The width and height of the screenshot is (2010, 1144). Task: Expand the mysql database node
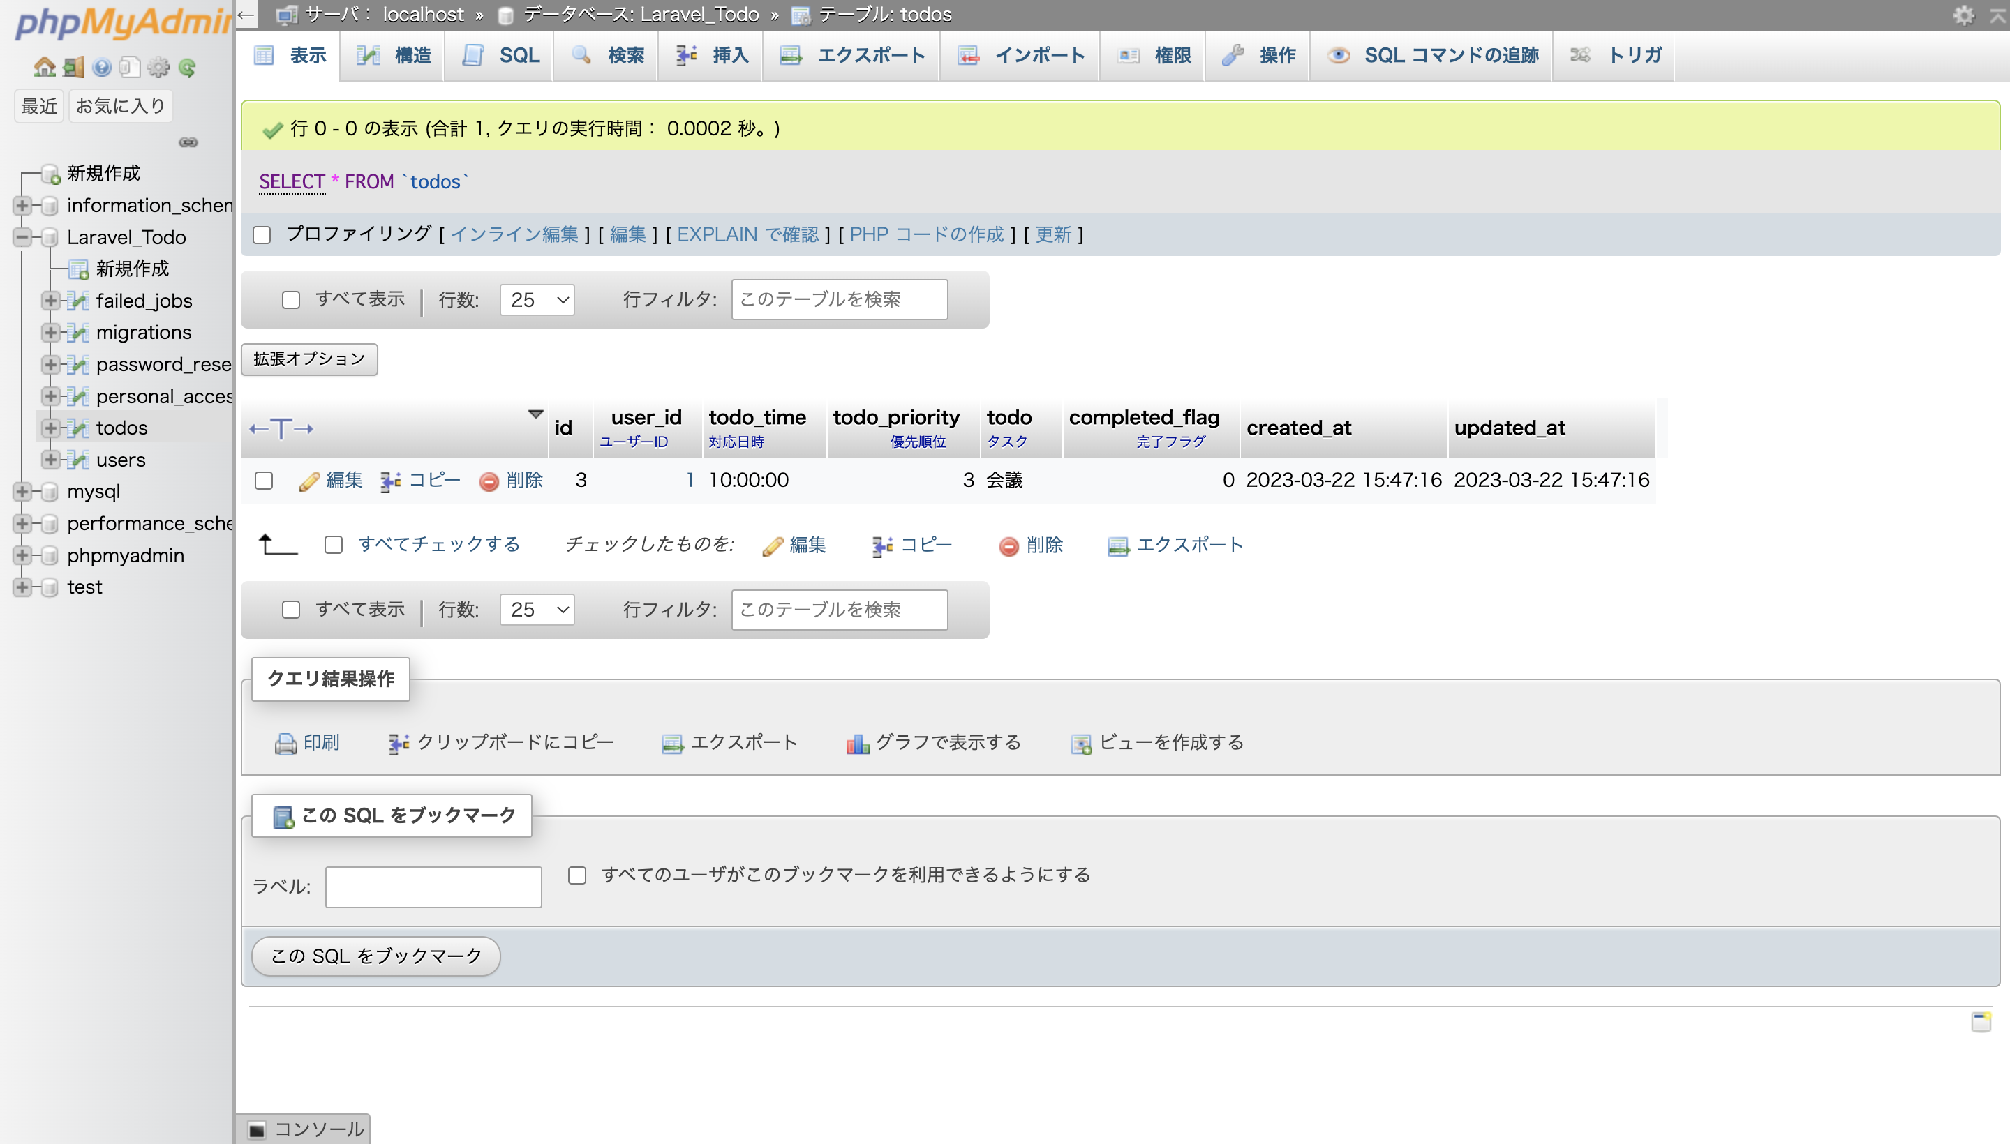(x=22, y=492)
